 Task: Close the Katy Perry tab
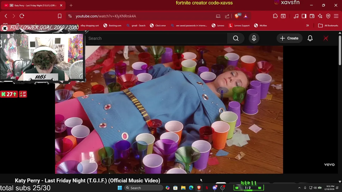pos(61,5)
